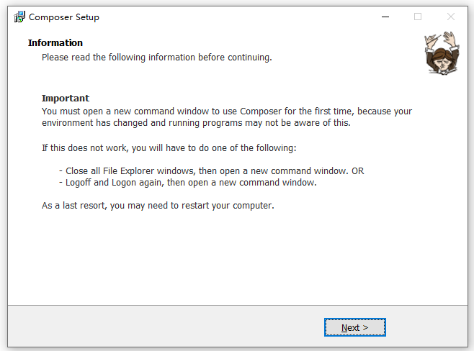Viewport: 474px width, 351px height.
Task: Minimize the Composer Setup window
Action: point(384,17)
